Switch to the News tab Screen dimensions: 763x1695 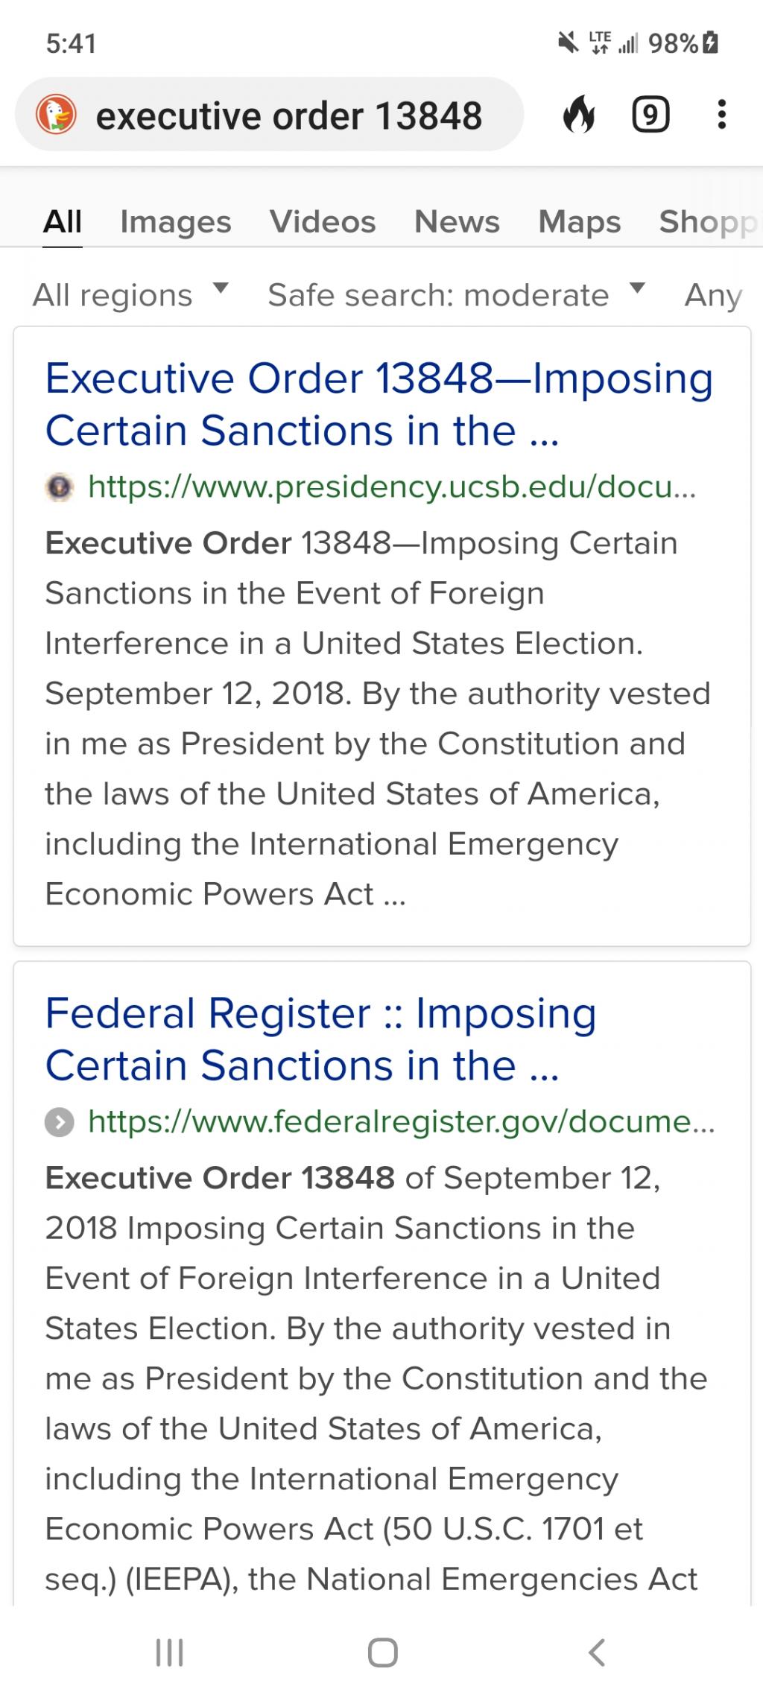[x=457, y=221]
